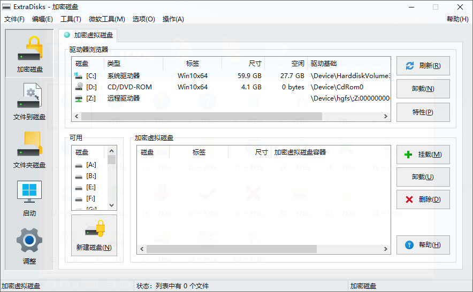This screenshot has width=473, height=292.
Task: Click the 卸载(N) button for drives
Action: 423,89
